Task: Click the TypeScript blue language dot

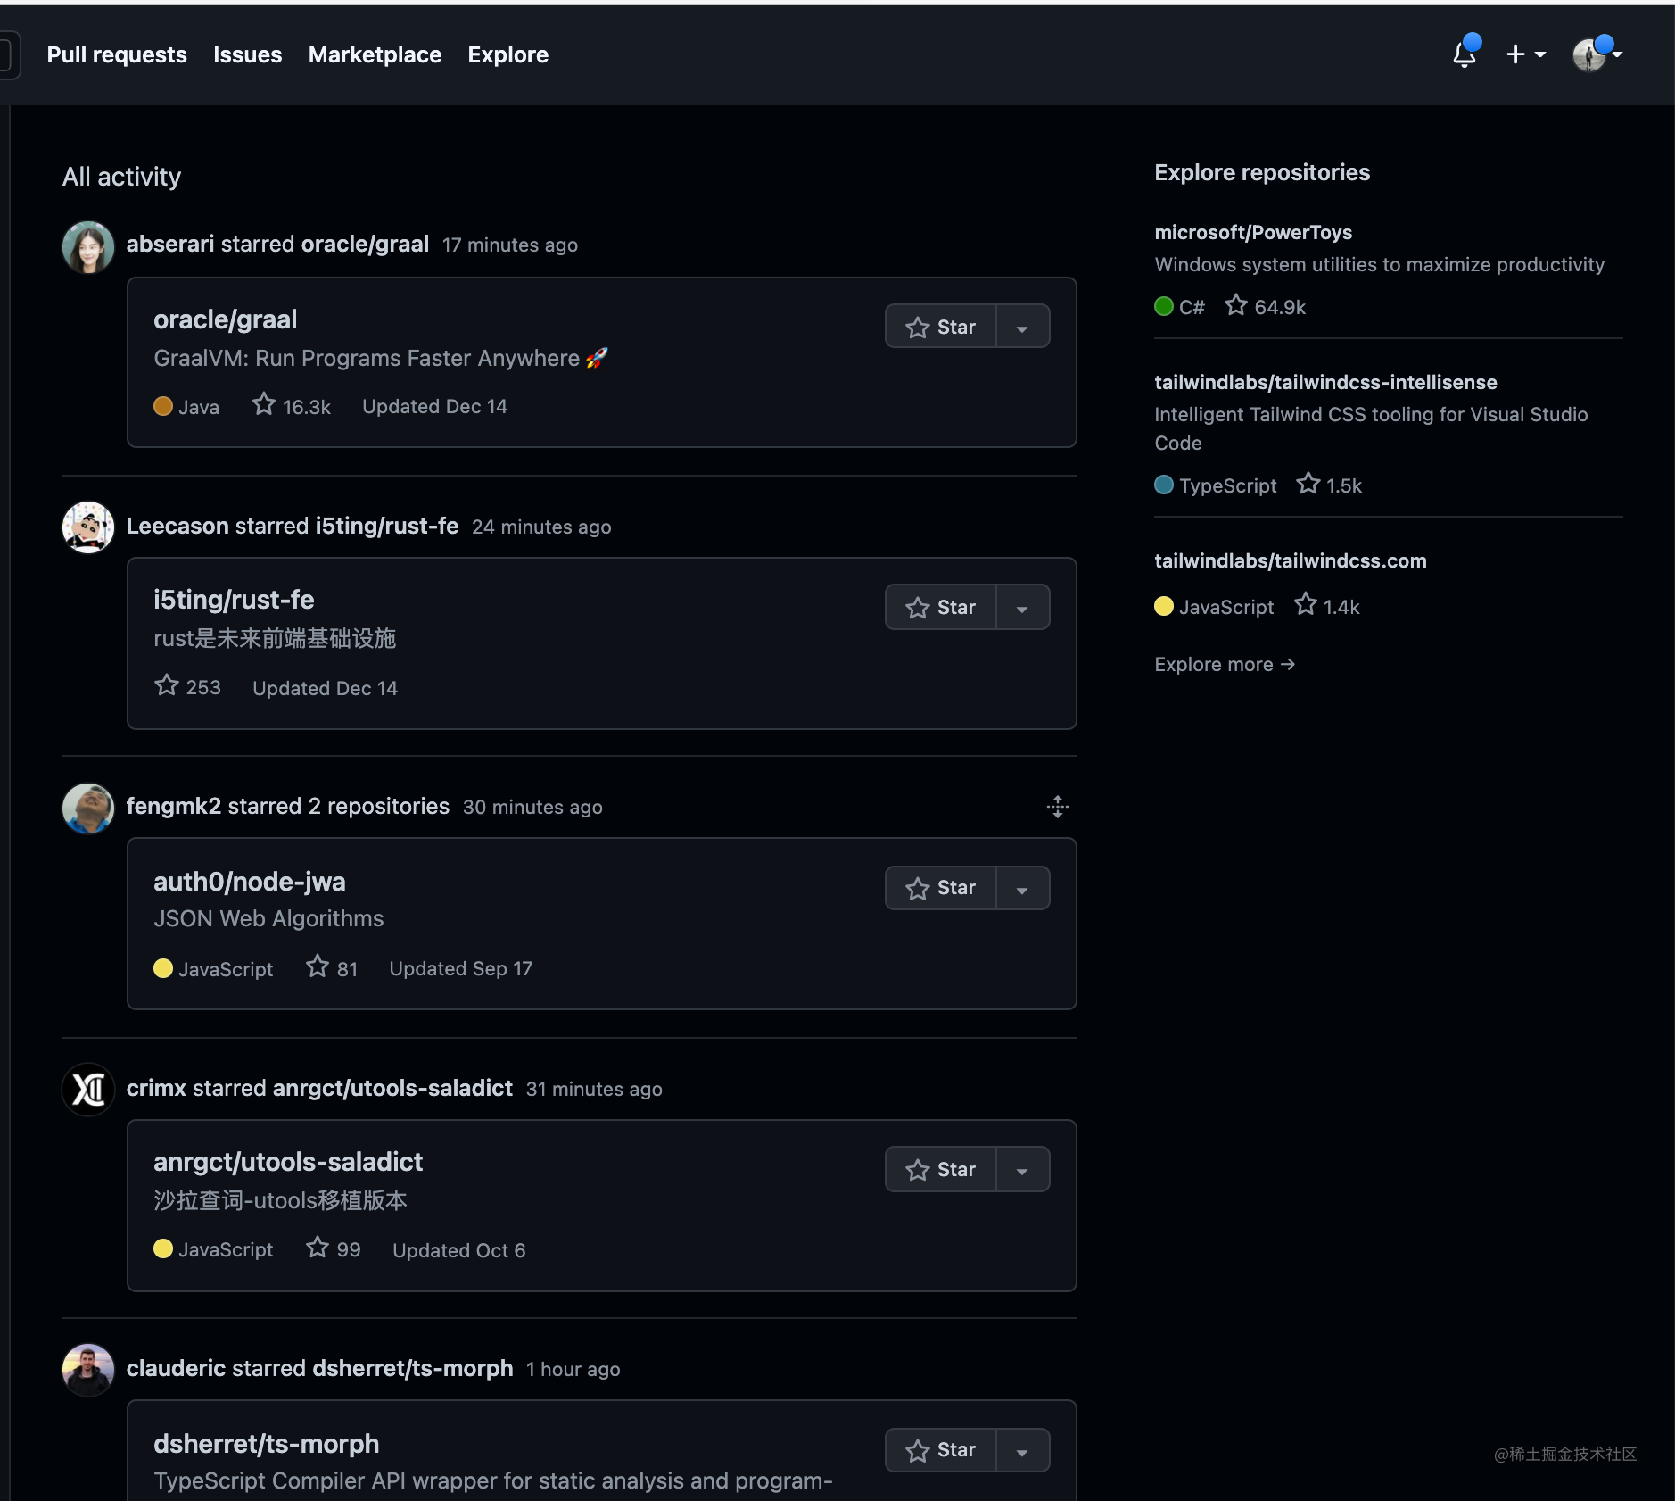Action: [1164, 485]
